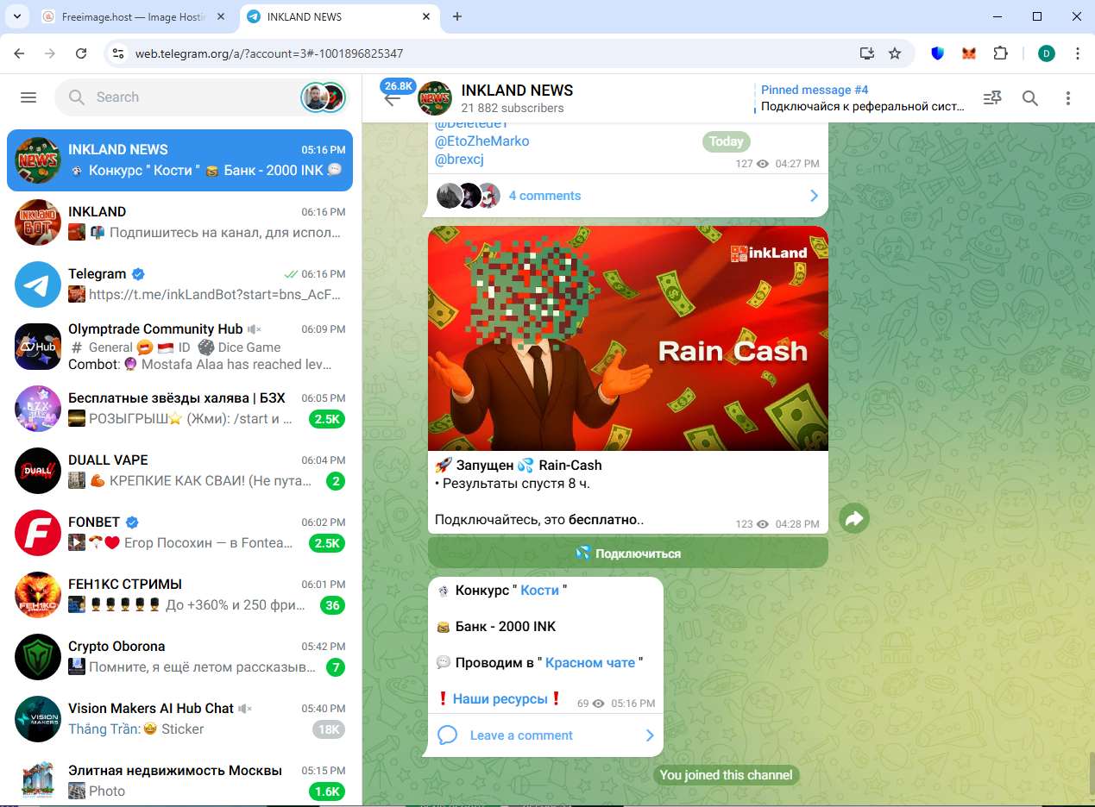Image resolution: width=1095 pixels, height=807 pixels.
Task: Click the 2.5K unread badge on FONBET
Action: pos(327,543)
